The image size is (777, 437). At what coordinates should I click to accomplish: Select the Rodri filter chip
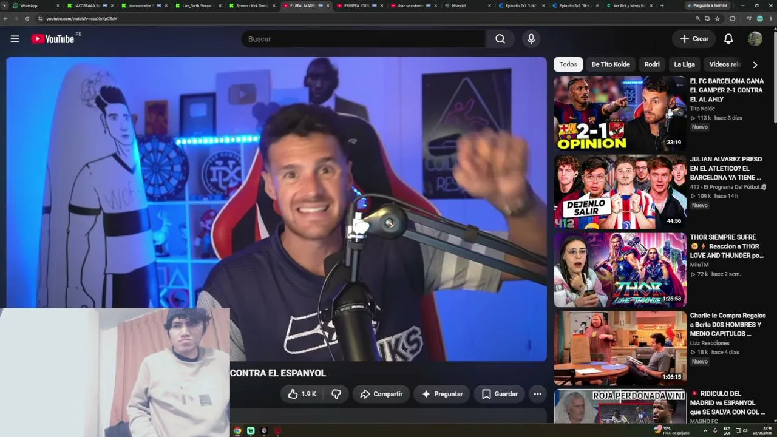click(x=652, y=64)
